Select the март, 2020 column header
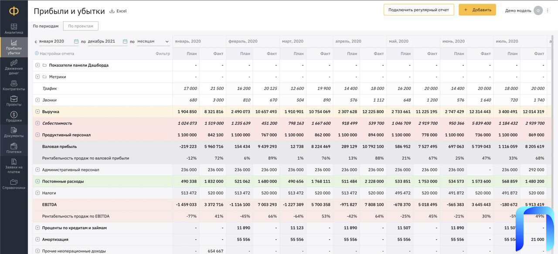Viewport: 558px width, 254px height. pyautogui.click(x=306, y=41)
